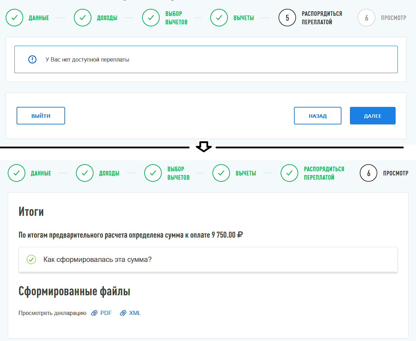Go to ВЫБОР ВЫЧЕТОВ label in upper stepper
The width and height of the screenshot is (416, 341).
176,18
